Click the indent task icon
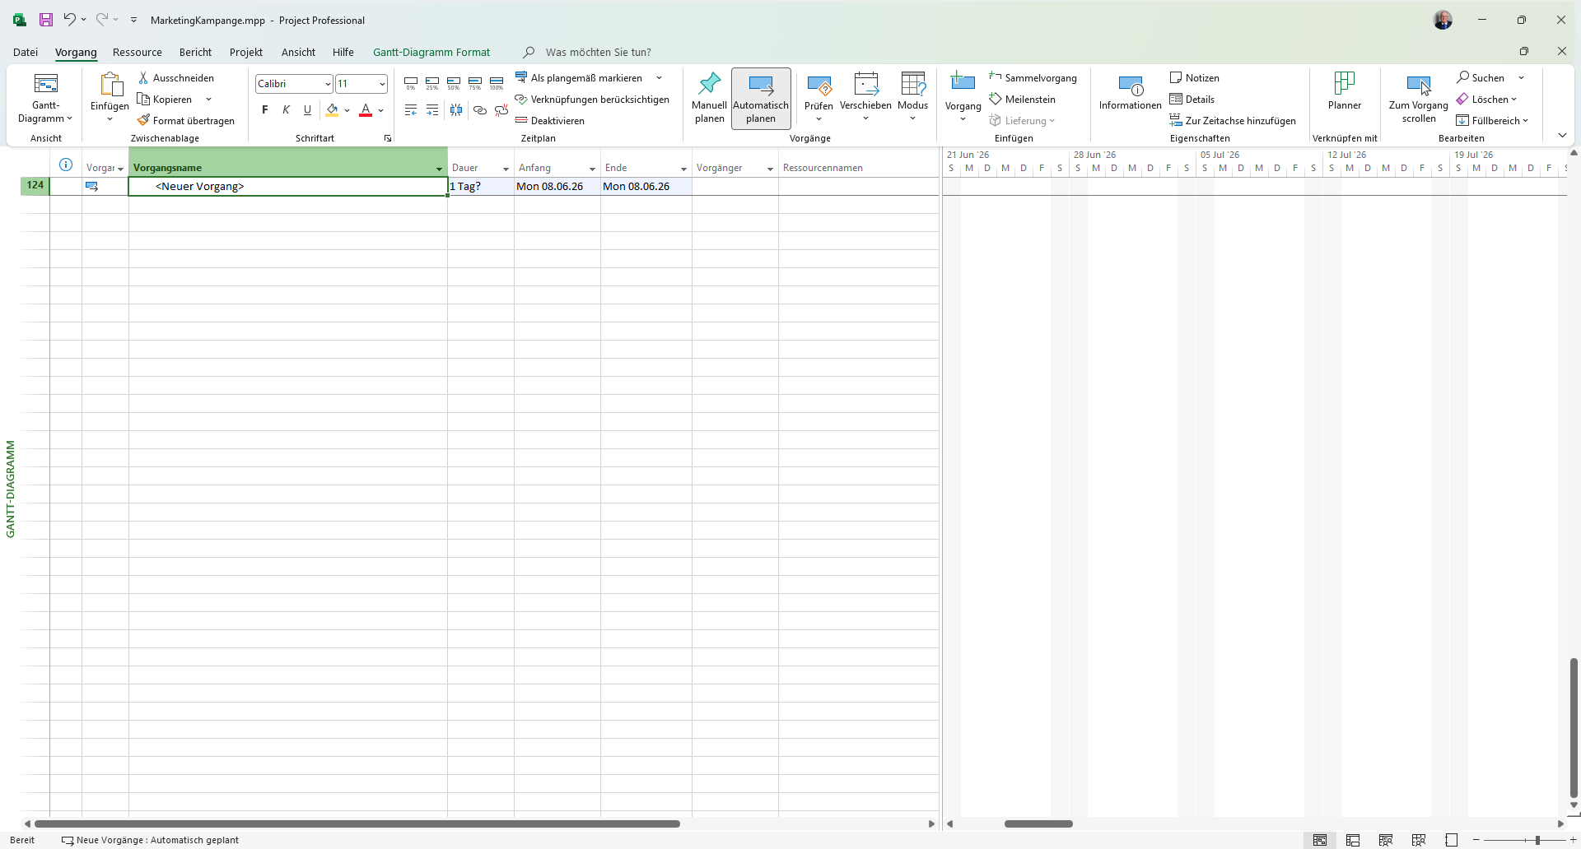Viewport: 1581px width, 849px height. coord(432,109)
